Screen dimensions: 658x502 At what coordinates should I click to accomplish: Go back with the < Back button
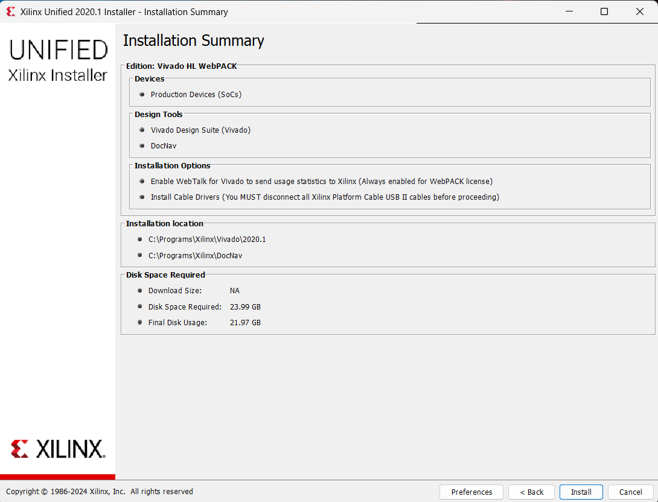[531, 492]
